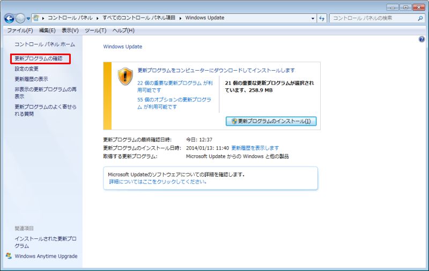Viewport: 429px width, 271px height.
Task: Click 更新履歴を表示します link
Action: pyautogui.click(x=255, y=148)
